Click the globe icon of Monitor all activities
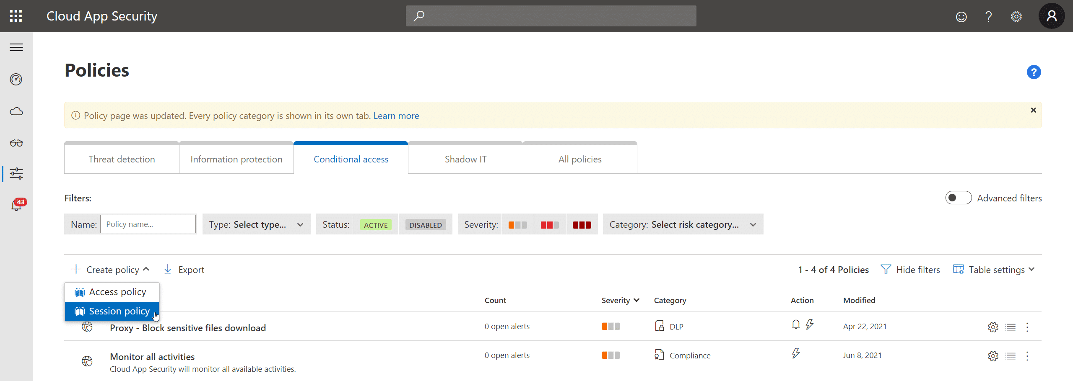This screenshot has height=381, width=1073. 87,361
